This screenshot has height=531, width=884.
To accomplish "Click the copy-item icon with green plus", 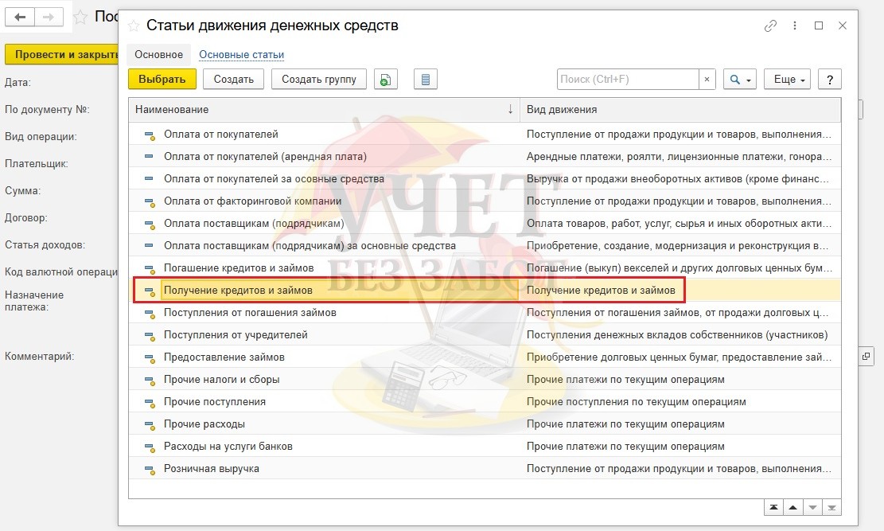I will [385, 79].
